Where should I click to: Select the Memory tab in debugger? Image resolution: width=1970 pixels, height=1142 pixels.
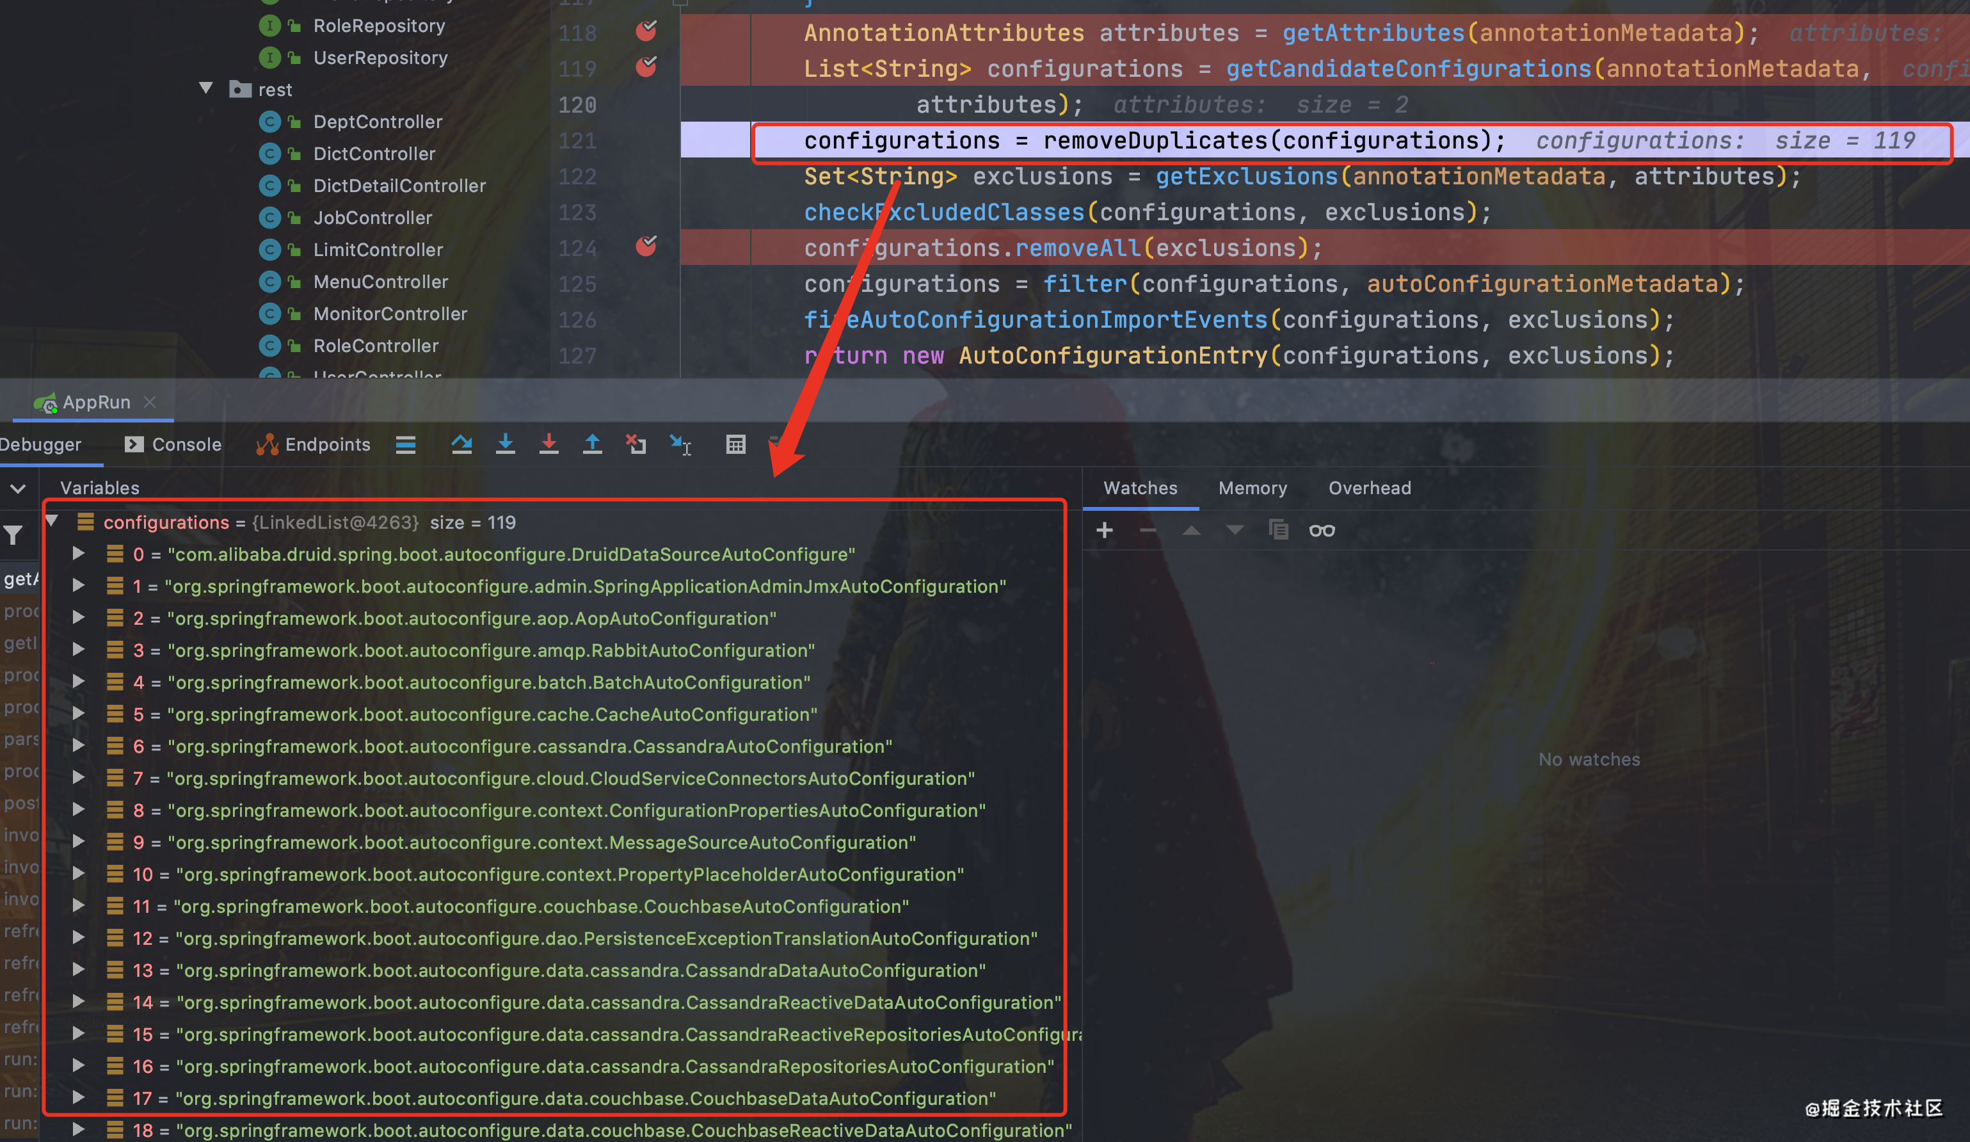pos(1250,487)
